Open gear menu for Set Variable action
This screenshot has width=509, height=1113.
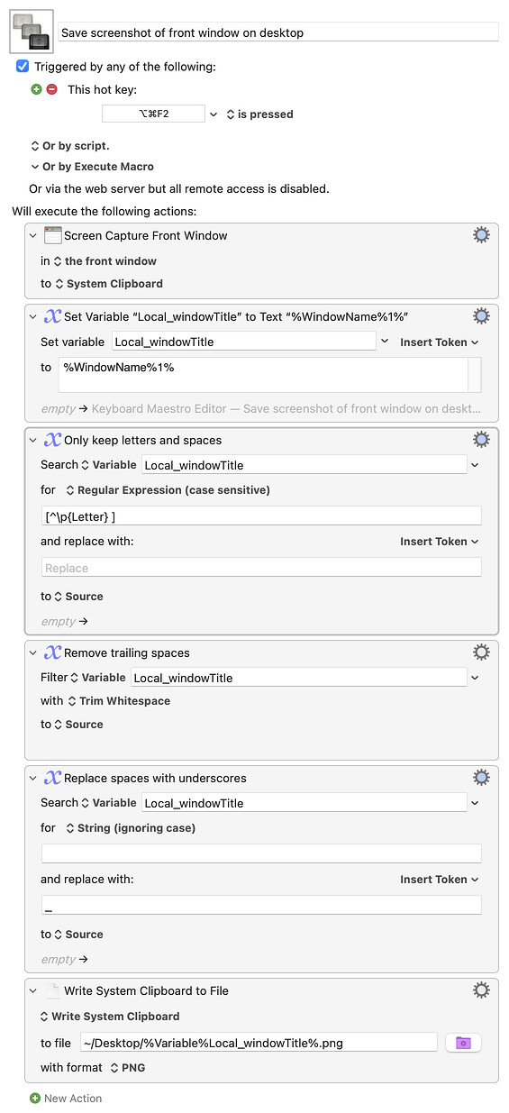pyautogui.click(x=481, y=315)
